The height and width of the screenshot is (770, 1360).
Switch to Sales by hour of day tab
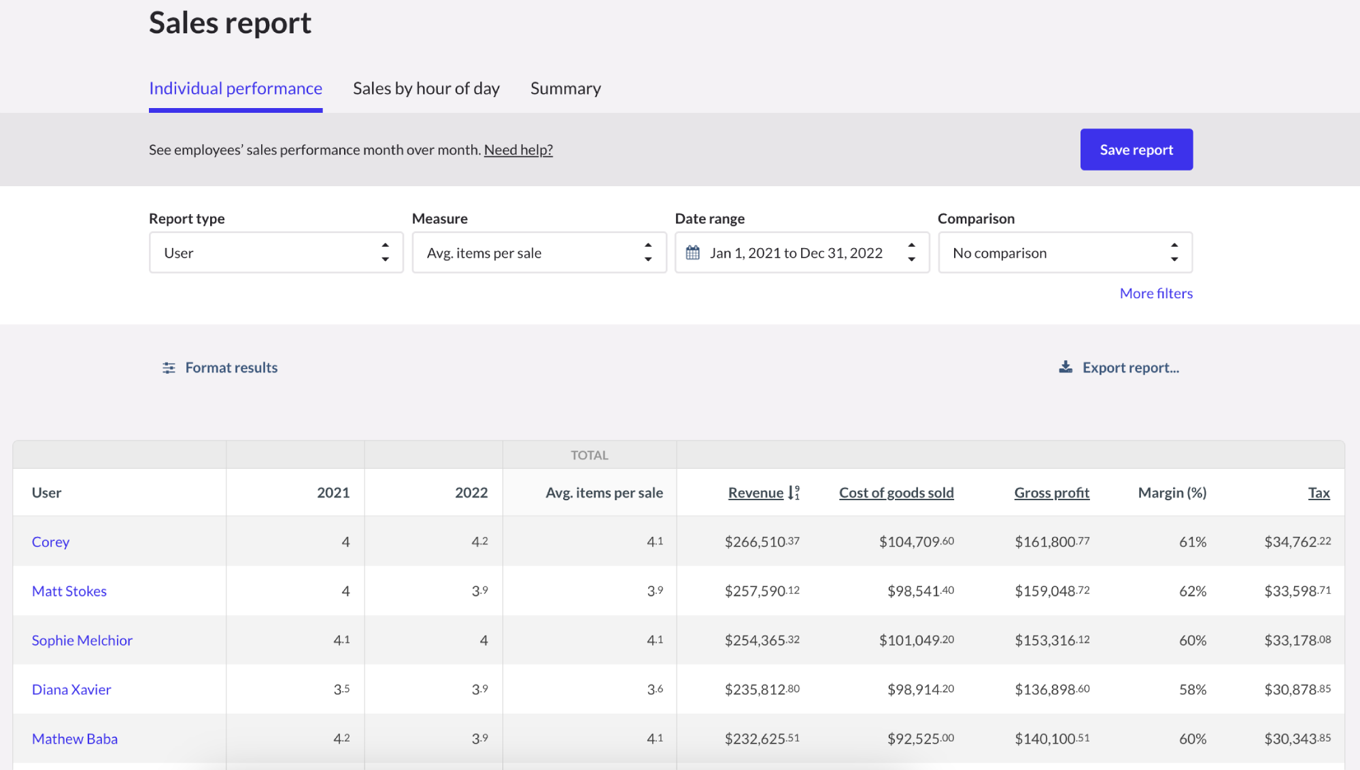(426, 88)
